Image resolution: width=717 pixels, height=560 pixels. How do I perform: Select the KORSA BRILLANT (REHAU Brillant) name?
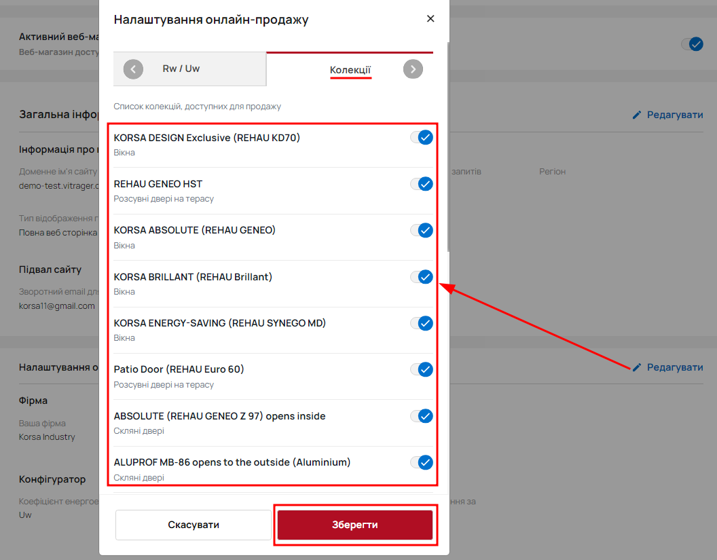[x=193, y=276]
